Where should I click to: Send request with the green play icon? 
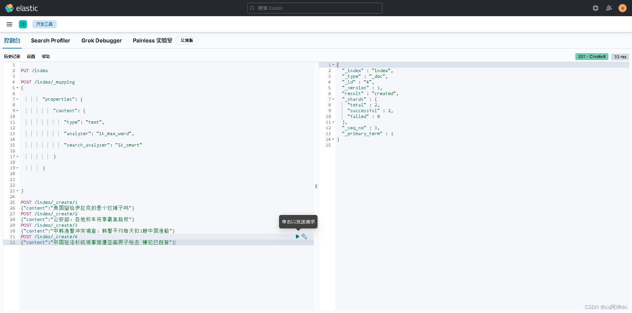coord(298,237)
